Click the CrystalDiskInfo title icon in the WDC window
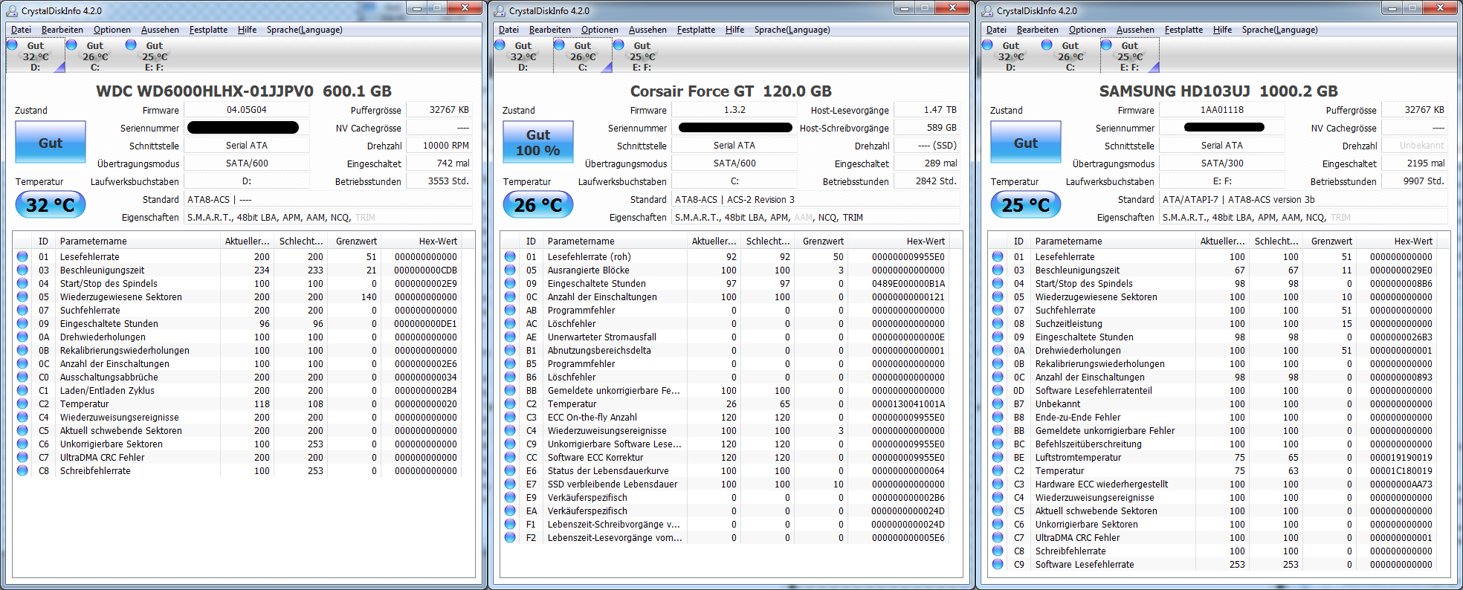 [12, 10]
